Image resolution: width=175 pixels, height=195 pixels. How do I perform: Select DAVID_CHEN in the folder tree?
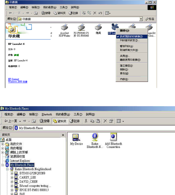tap(28, 182)
